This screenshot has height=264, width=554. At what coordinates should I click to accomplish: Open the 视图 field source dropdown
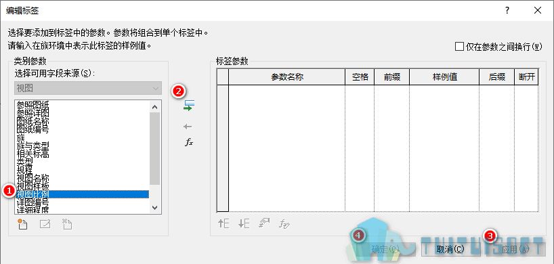click(x=88, y=88)
